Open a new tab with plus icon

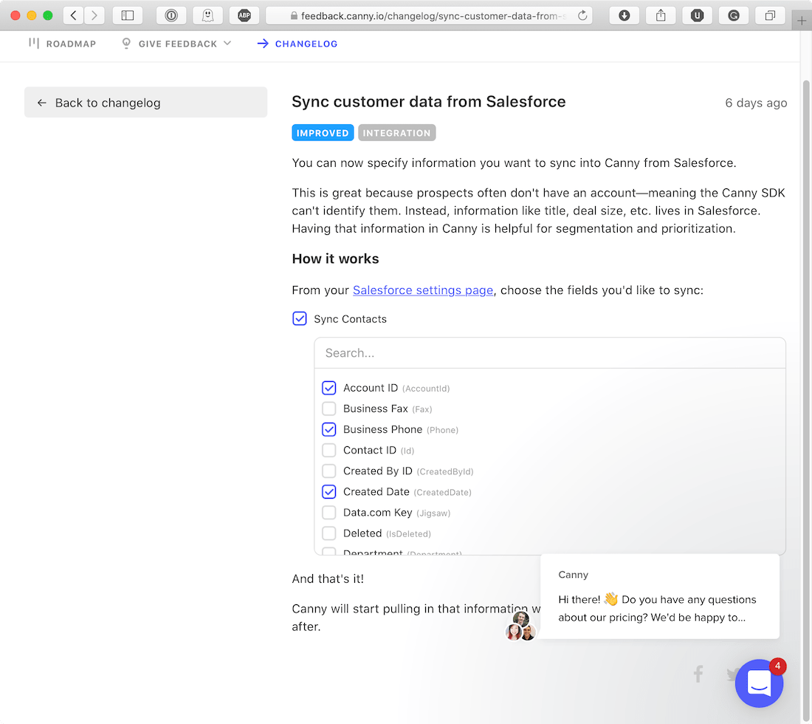point(802,21)
